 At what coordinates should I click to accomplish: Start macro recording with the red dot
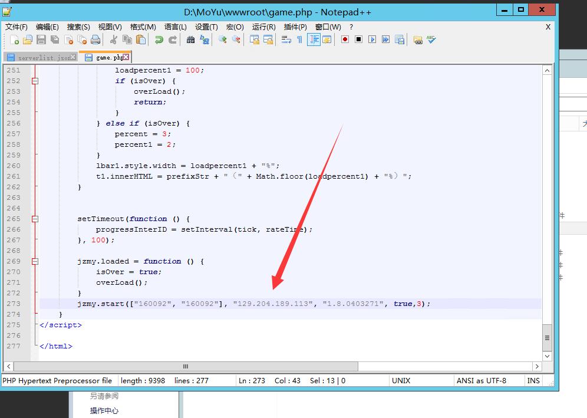[345, 40]
